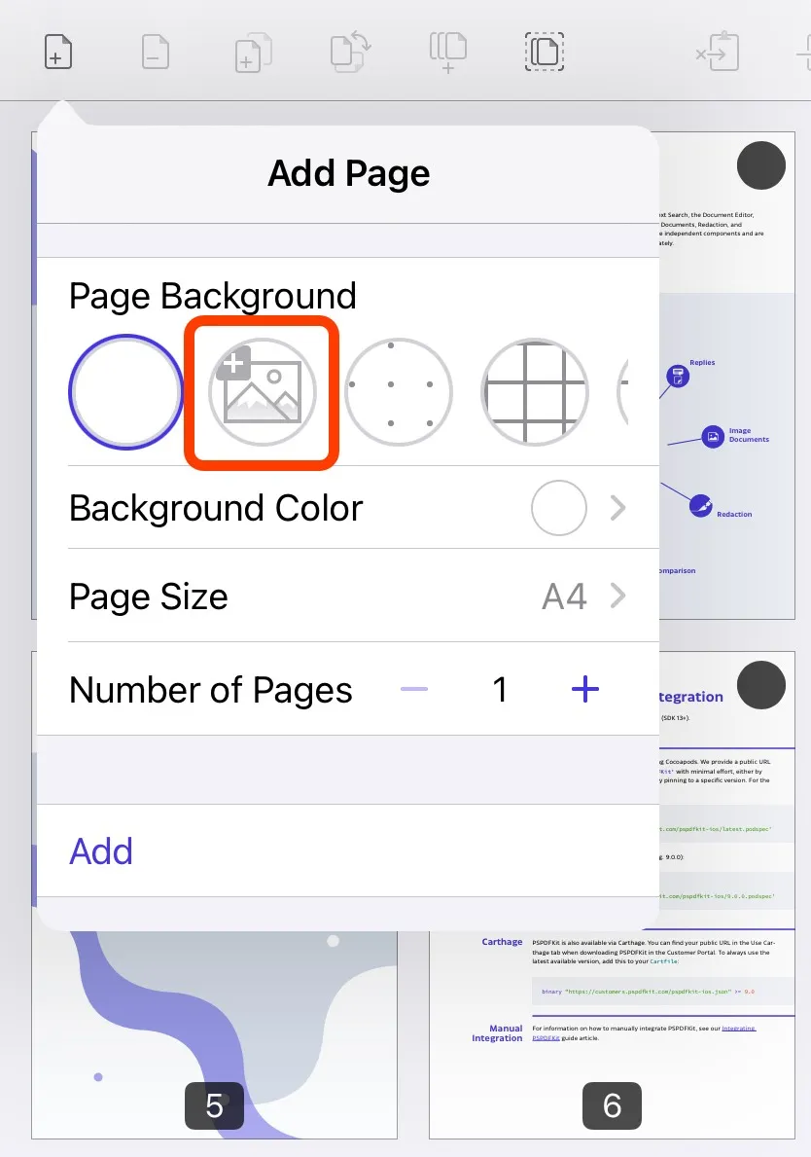This screenshot has height=1157, width=811.
Task: Click the select all pages icon
Action: (545, 52)
